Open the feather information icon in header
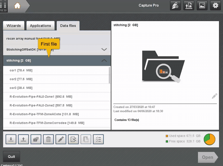Screen dimensions: 223x166 pos(175,6)
